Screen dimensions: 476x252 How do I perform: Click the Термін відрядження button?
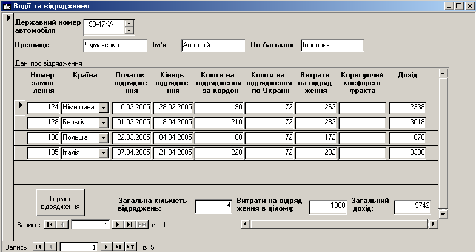click(x=61, y=202)
